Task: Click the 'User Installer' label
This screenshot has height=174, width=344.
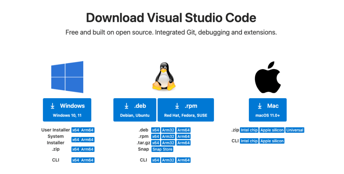Action: click(x=55, y=130)
